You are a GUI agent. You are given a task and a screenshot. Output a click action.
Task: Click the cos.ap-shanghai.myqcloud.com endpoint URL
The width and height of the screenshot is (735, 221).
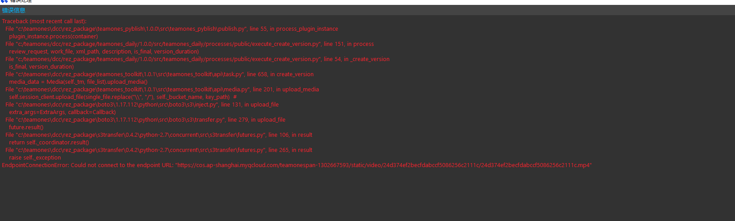point(384,165)
